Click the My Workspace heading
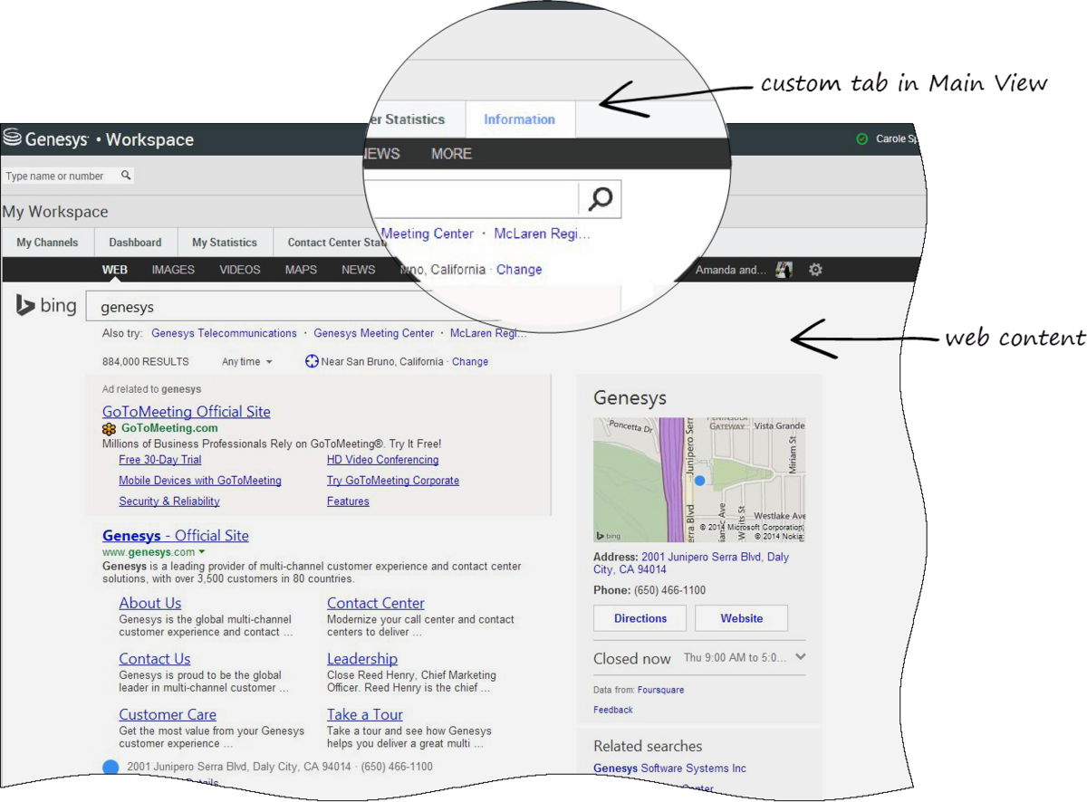 tap(55, 212)
